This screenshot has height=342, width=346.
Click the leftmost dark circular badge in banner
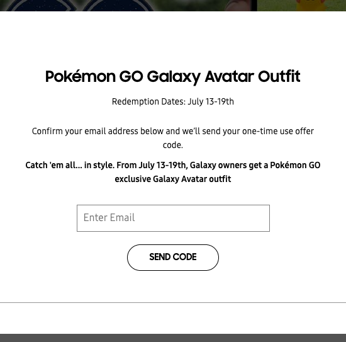tap(41, 6)
